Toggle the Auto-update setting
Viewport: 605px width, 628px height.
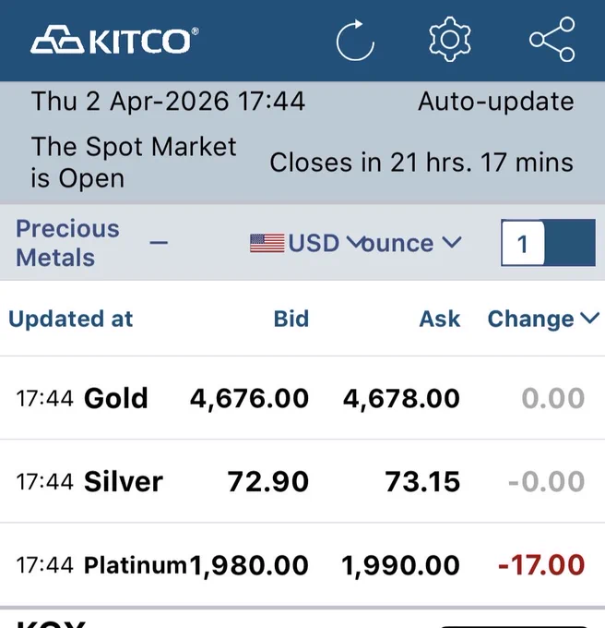496,102
